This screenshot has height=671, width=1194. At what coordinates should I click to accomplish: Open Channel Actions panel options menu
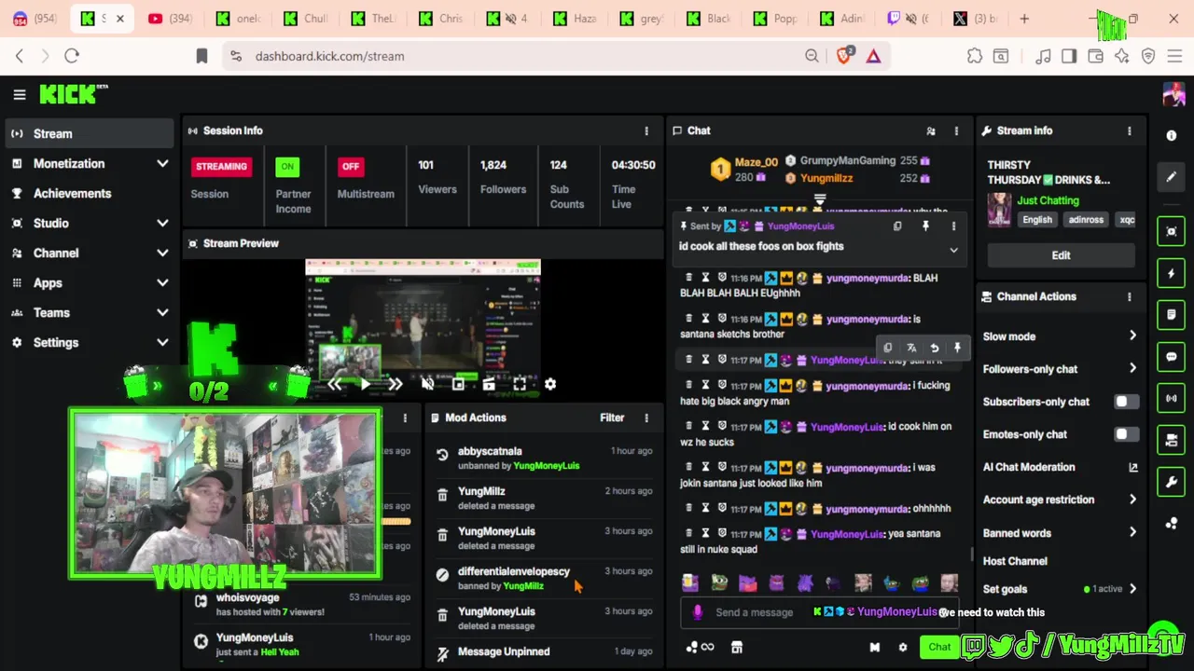click(1129, 296)
